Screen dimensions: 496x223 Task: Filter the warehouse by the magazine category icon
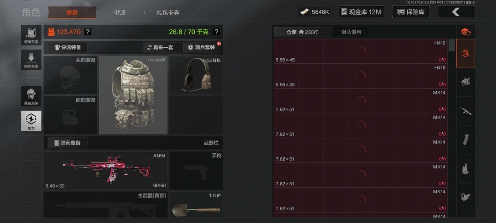pyautogui.click(x=465, y=139)
